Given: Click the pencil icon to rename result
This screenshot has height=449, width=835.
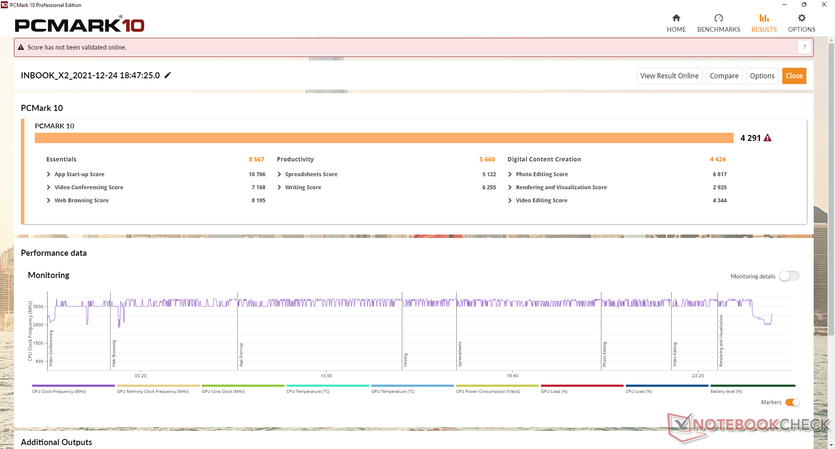Looking at the screenshot, I should click(168, 75).
